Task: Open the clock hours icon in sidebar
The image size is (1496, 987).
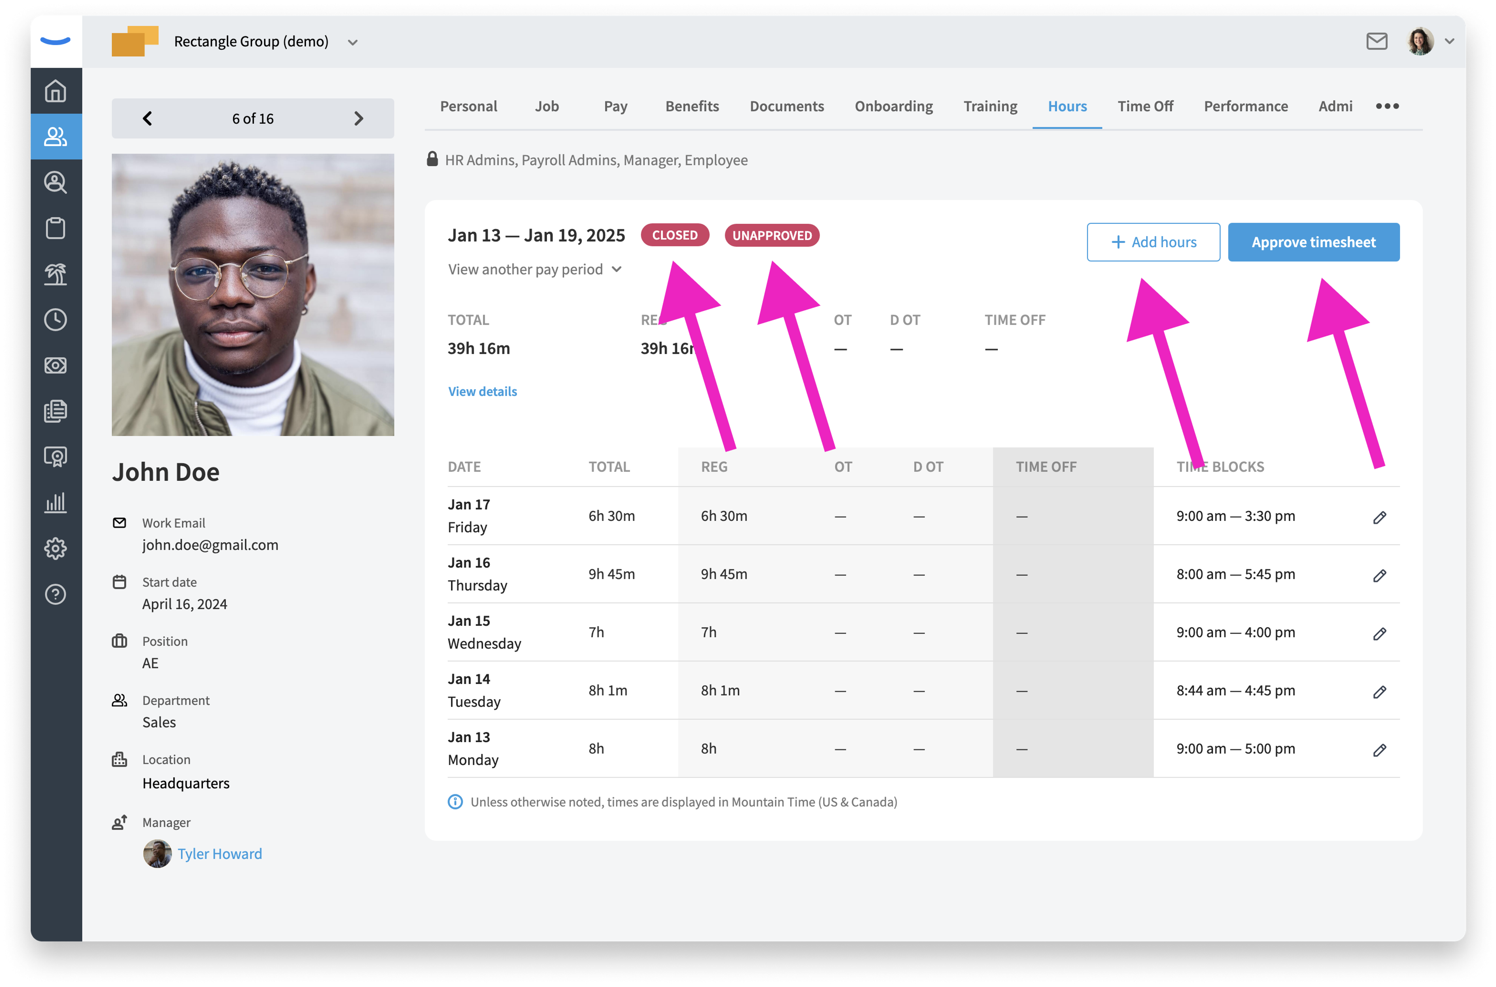Action: point(55,320)
